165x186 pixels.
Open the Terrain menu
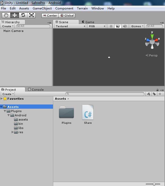pyautogui.click(x=82, y=8)
